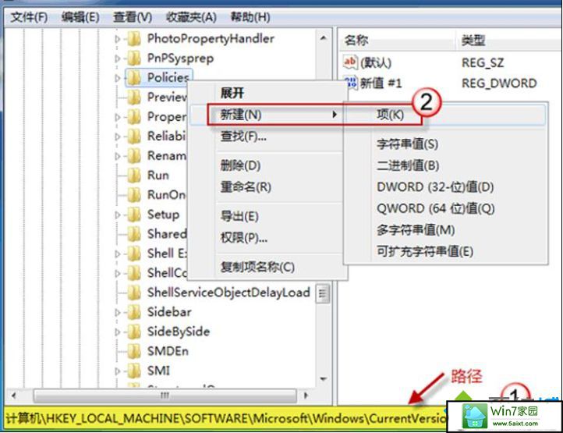
Task: Click the SMDEn folder icon
Action: [134, 351]
